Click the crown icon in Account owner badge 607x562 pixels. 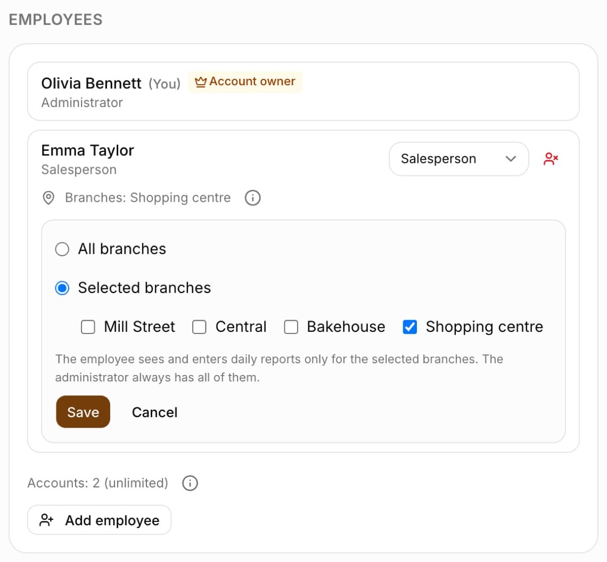201,82
